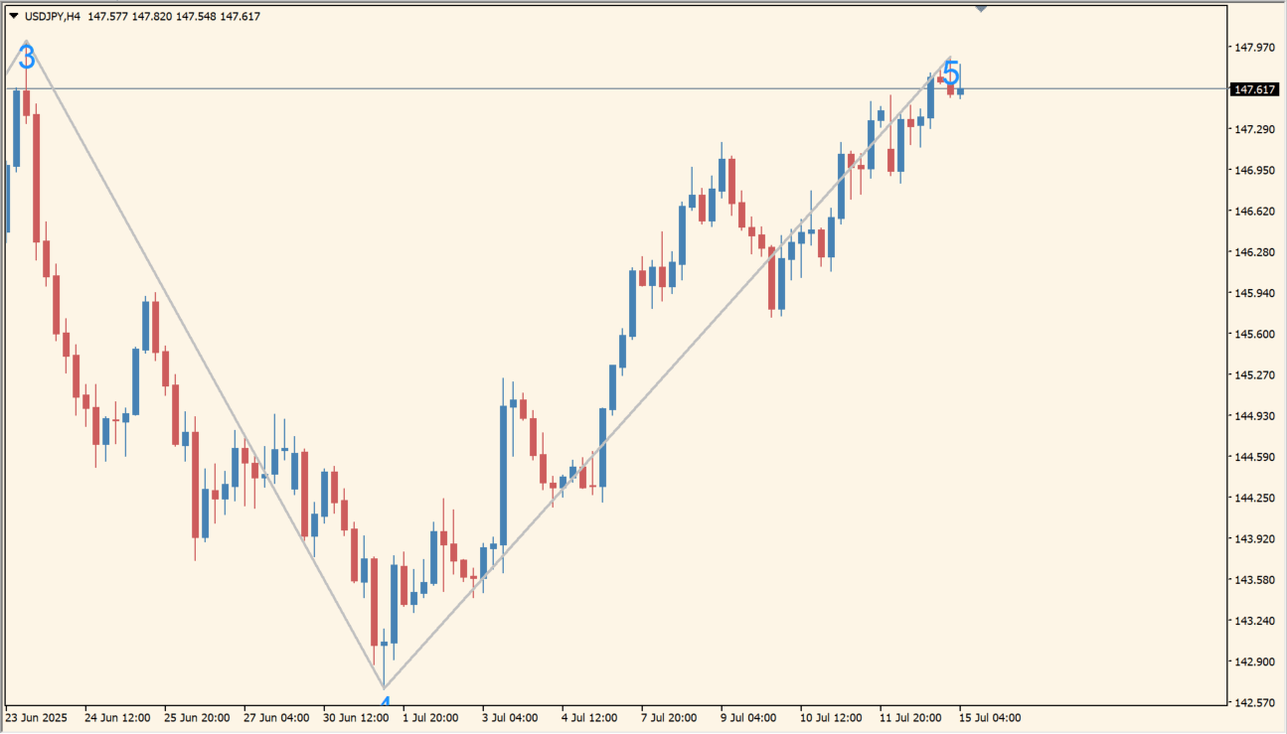The image size is (1287, 734).
Task: Click the 3 Jul 04:00 time label
Action: [511, 718]
